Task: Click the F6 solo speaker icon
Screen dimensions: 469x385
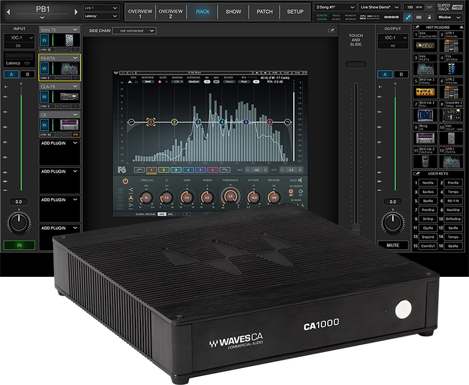Action: click(x=300, y=180)
